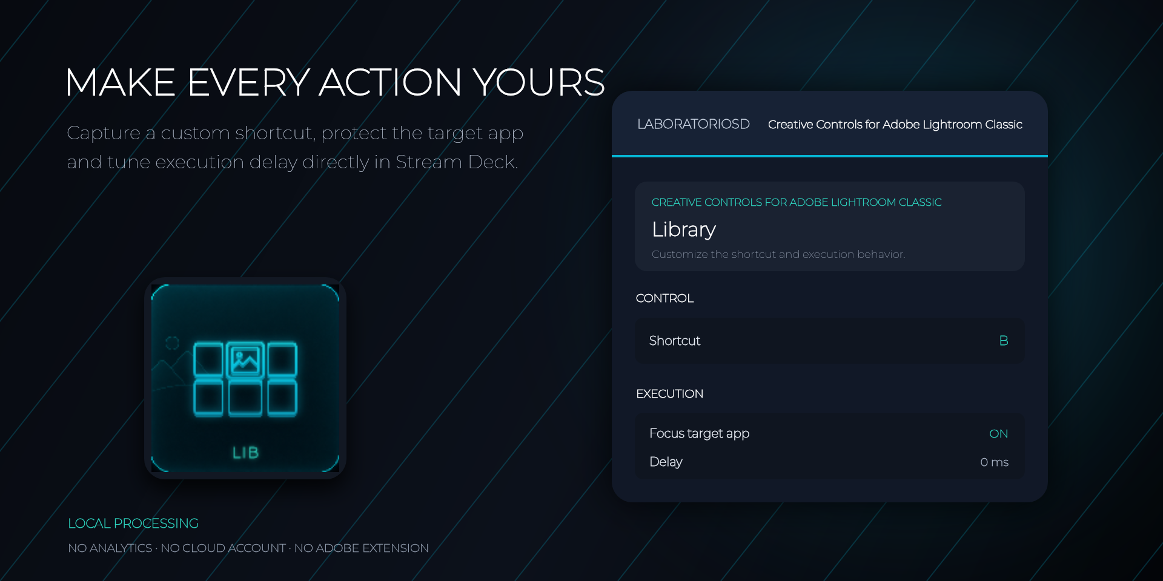The height and width of the screenshot is (581, 1163).
Task: Toggle Focus target app ON setting
Action: 998,433
